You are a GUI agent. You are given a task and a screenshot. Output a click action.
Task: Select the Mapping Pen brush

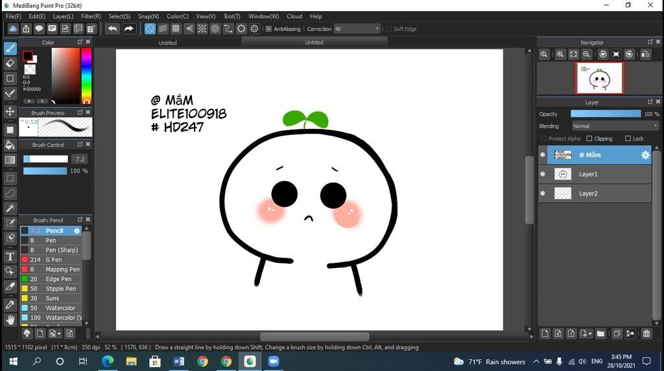51,269
